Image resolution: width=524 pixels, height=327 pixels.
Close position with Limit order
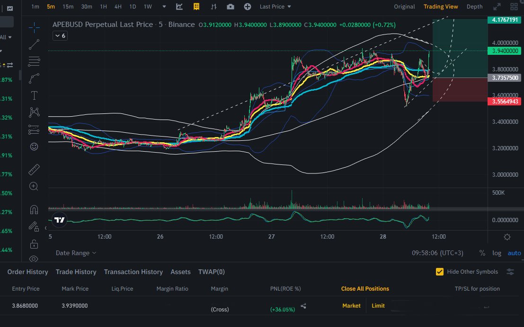pyautogui.click(x=378, y=306)
